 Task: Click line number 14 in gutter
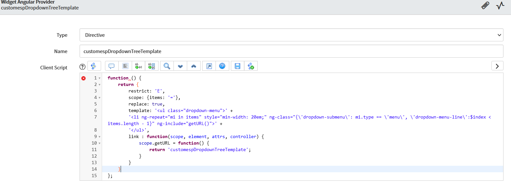click(x=94, y=169)
